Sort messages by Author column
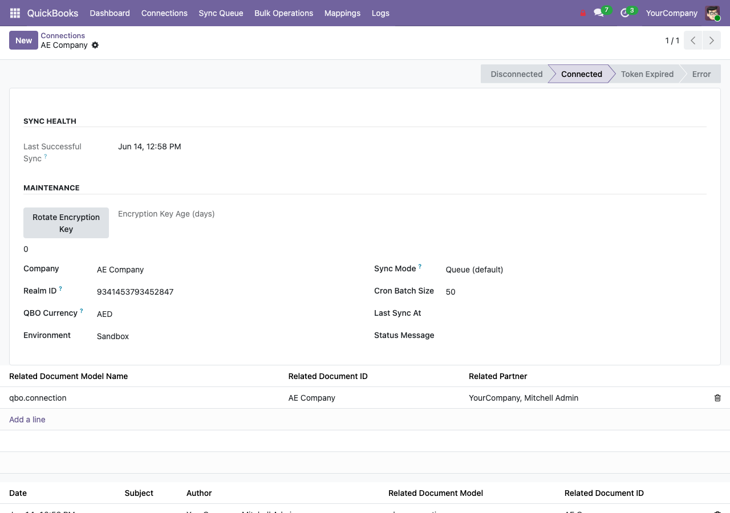This screenshot has height=513, width=730. [x=199, y=493]
